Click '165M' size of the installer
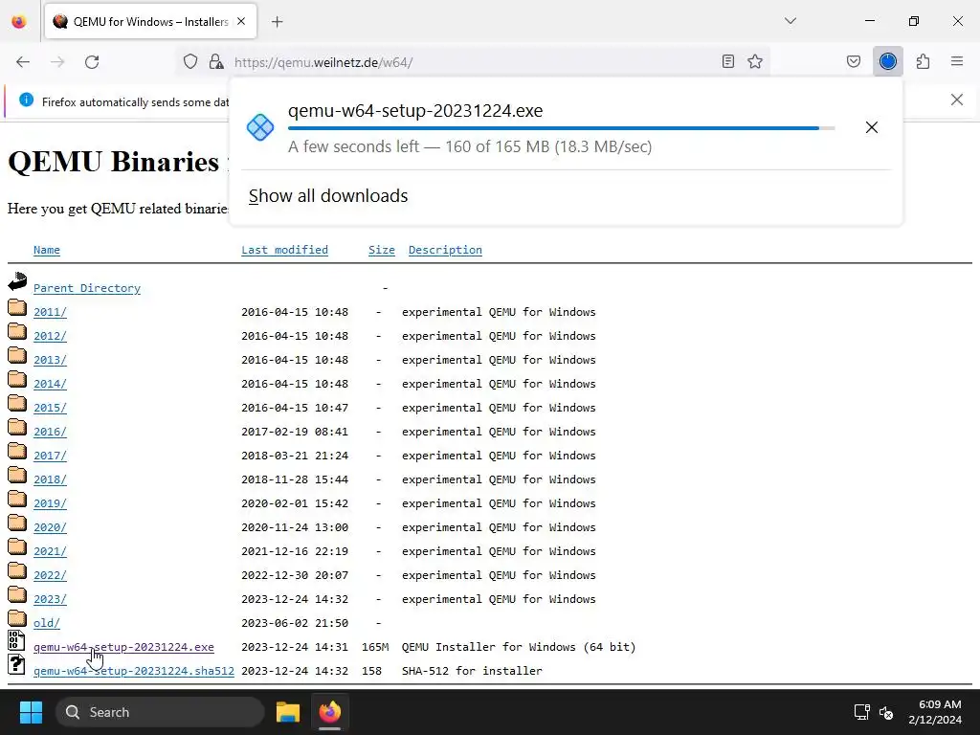Image resolution: width=980 pixels, height=735 pixels. [x=375, y=647]
